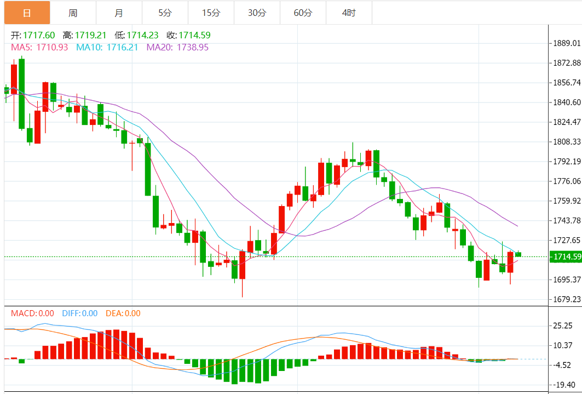582x394 pixels.
Task: Click the 1727.65 price axis label
Action: tap(567, 240)
